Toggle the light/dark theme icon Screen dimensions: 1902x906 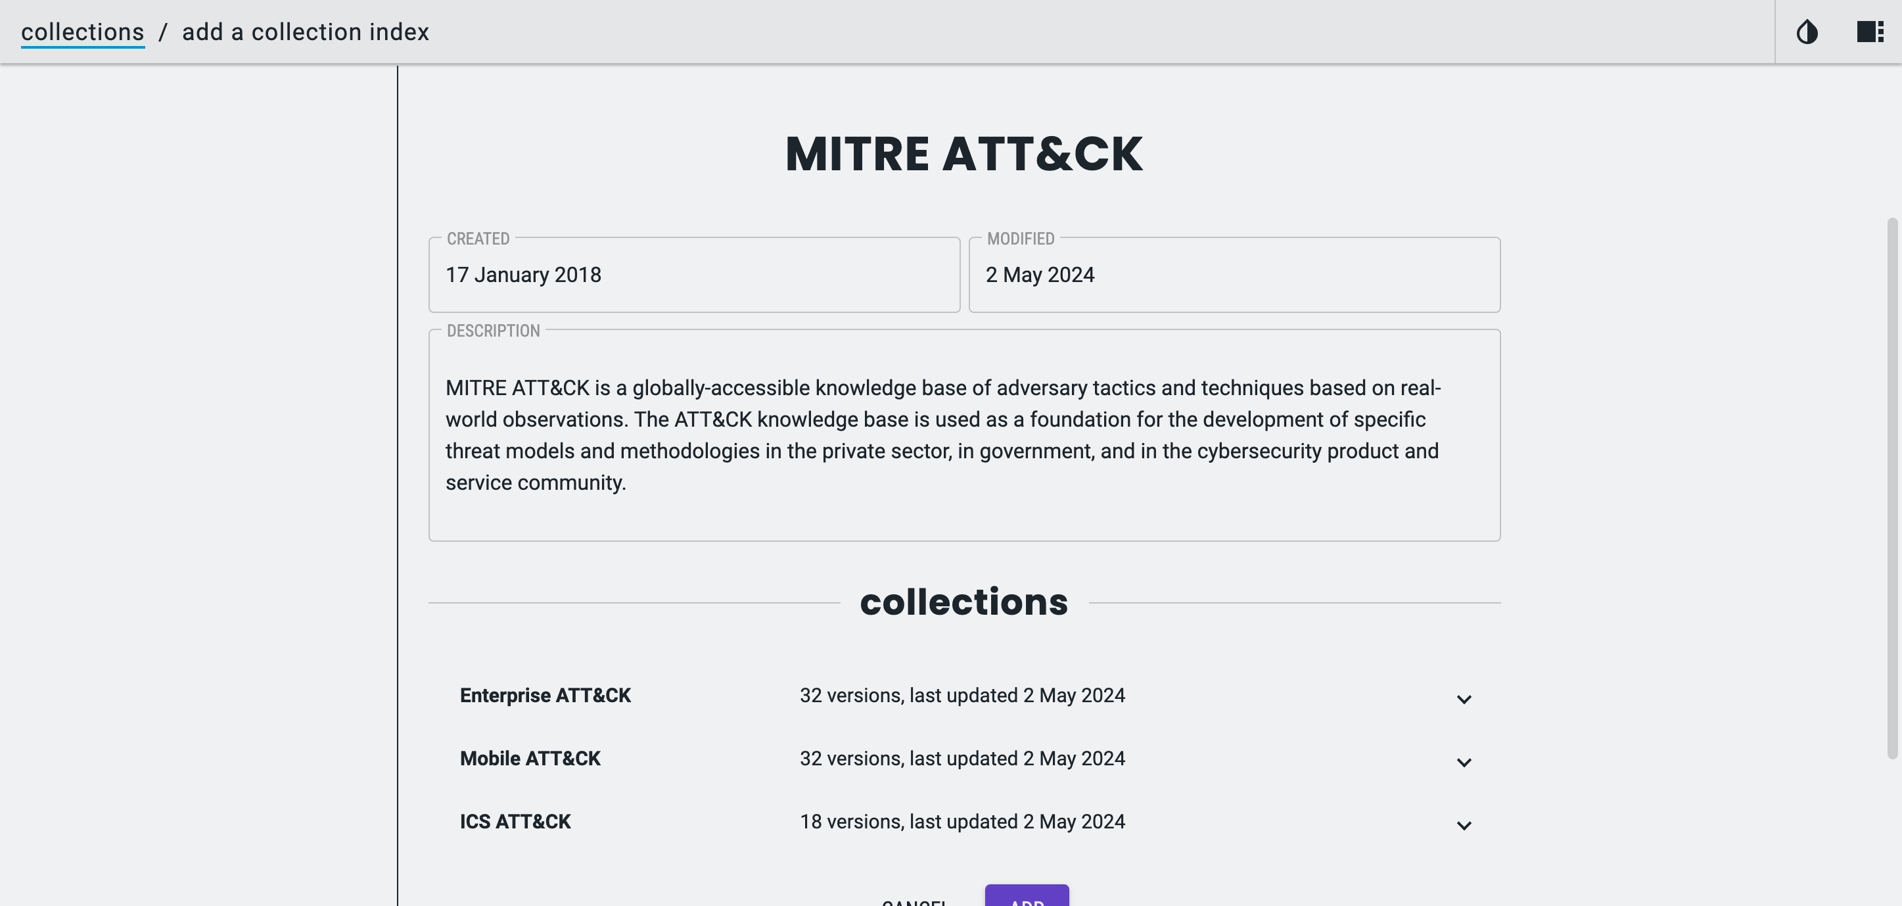click(x=1807, y=32)
